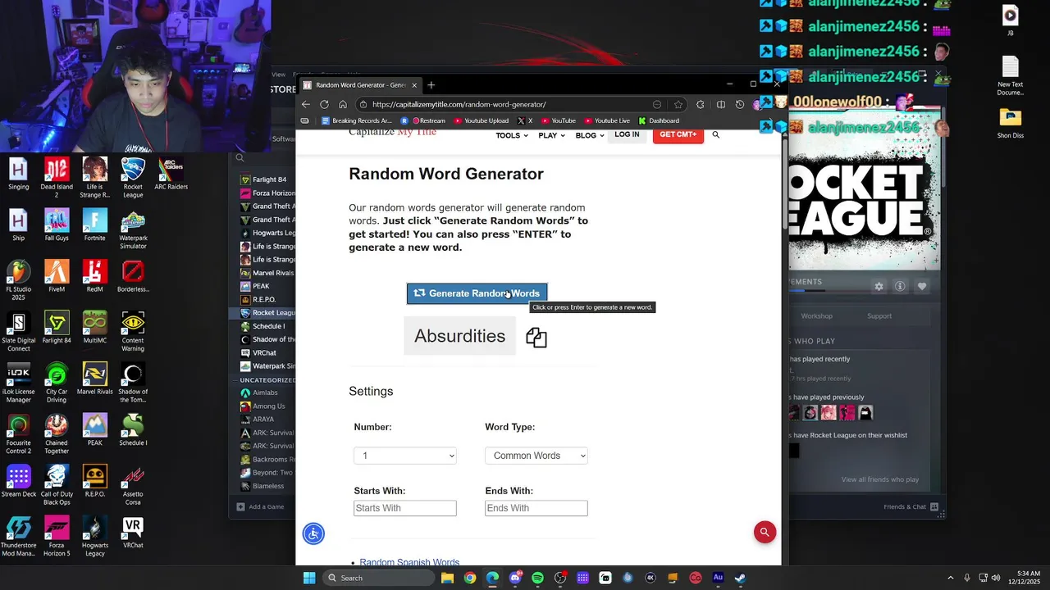This screenshot has width=1050, height=590.
Task: Click the address bar URL
Action: 459,104
